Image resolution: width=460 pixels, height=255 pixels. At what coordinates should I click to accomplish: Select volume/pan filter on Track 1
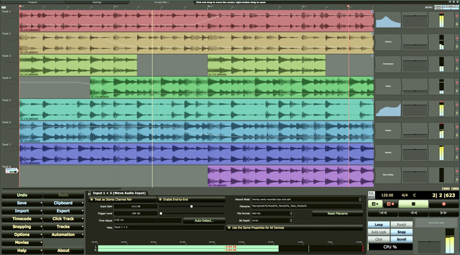415,20
